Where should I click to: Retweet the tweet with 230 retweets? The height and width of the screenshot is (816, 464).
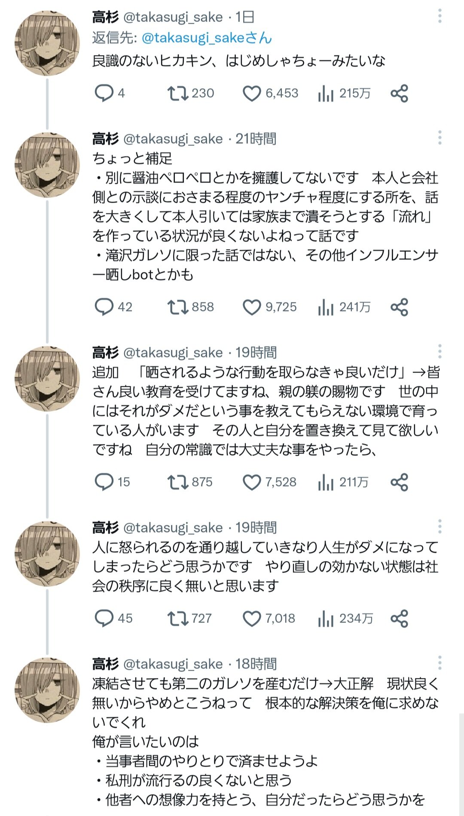coord(177,93)
